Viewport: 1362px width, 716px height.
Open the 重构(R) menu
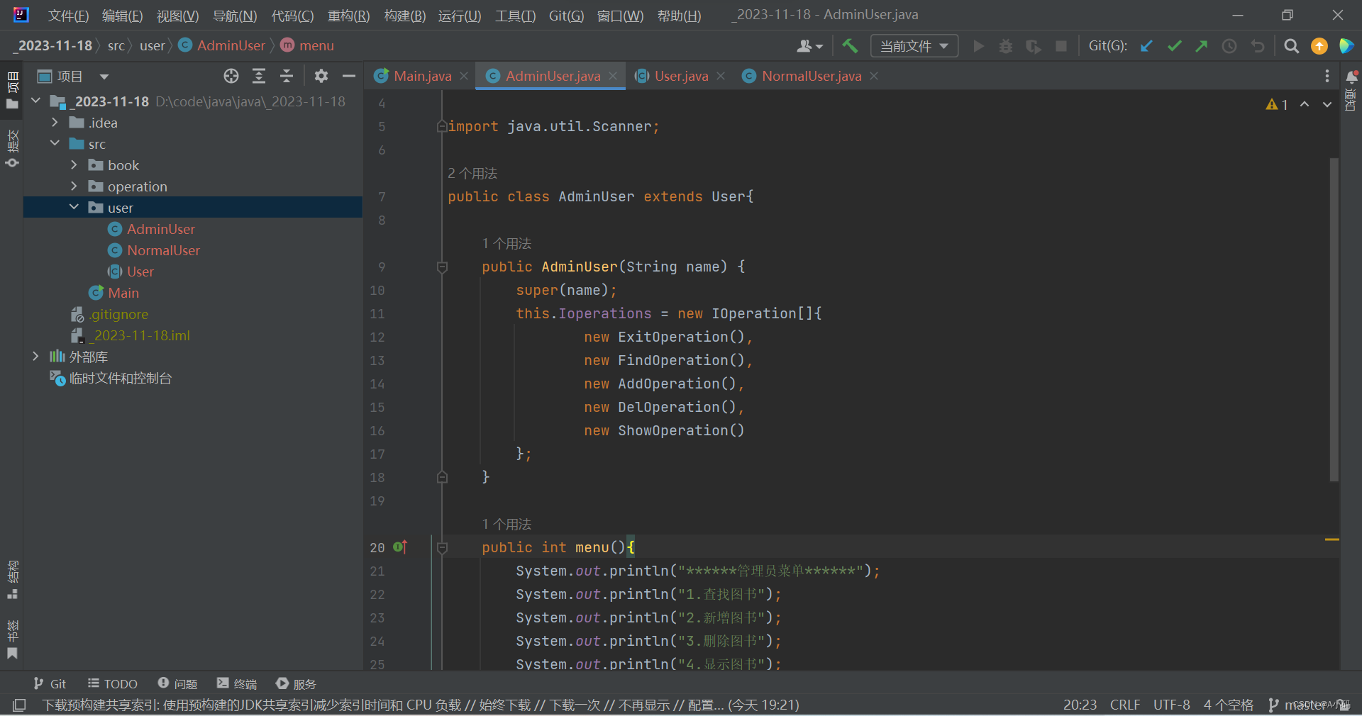pyautogui.click(x=348, y=16)
